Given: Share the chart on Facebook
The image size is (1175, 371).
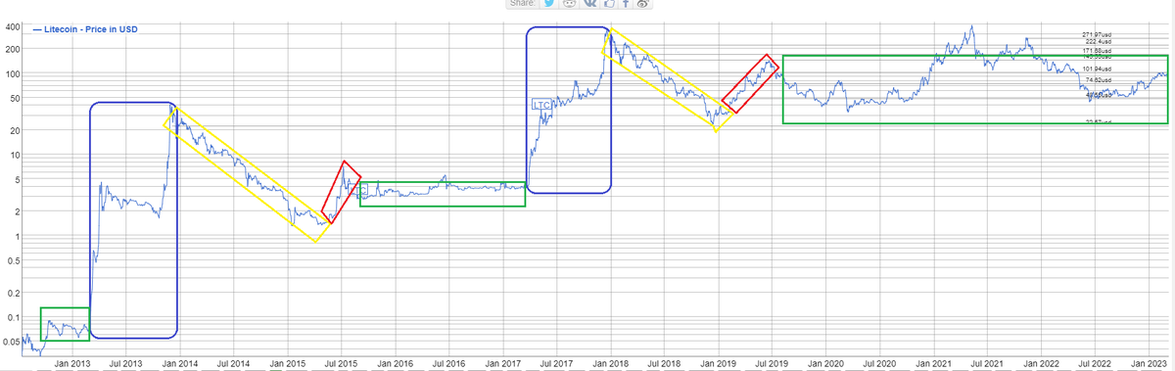Looking at the screenshot, I should tap(626, 4).
